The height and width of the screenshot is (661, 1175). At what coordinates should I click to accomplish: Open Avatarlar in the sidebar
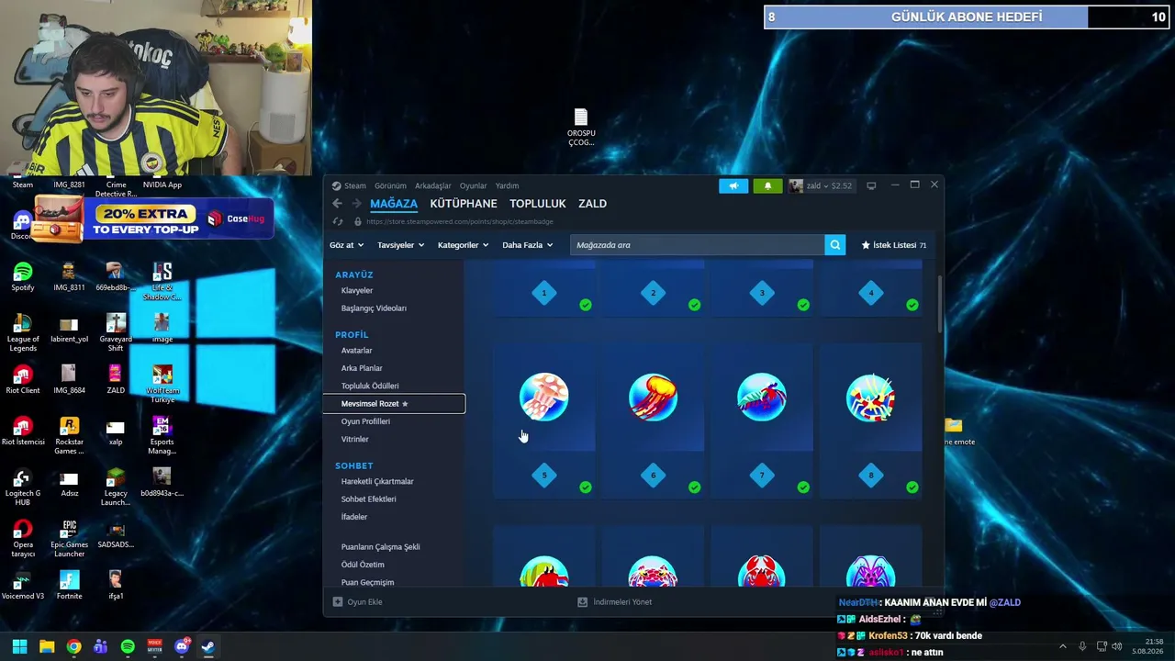357,351
